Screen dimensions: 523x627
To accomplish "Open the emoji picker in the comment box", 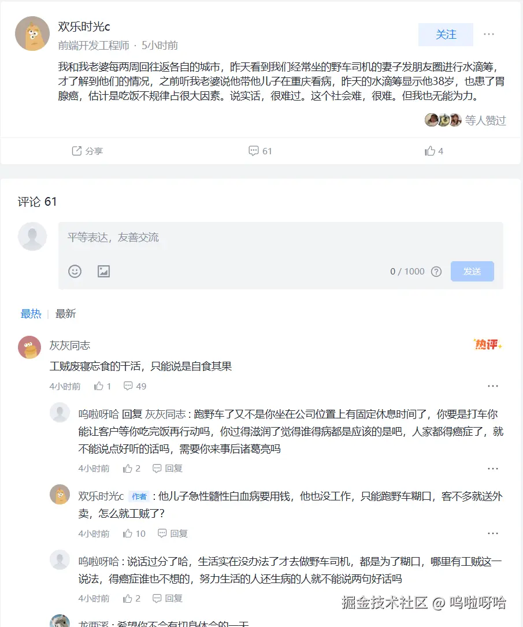I will 75,271.
